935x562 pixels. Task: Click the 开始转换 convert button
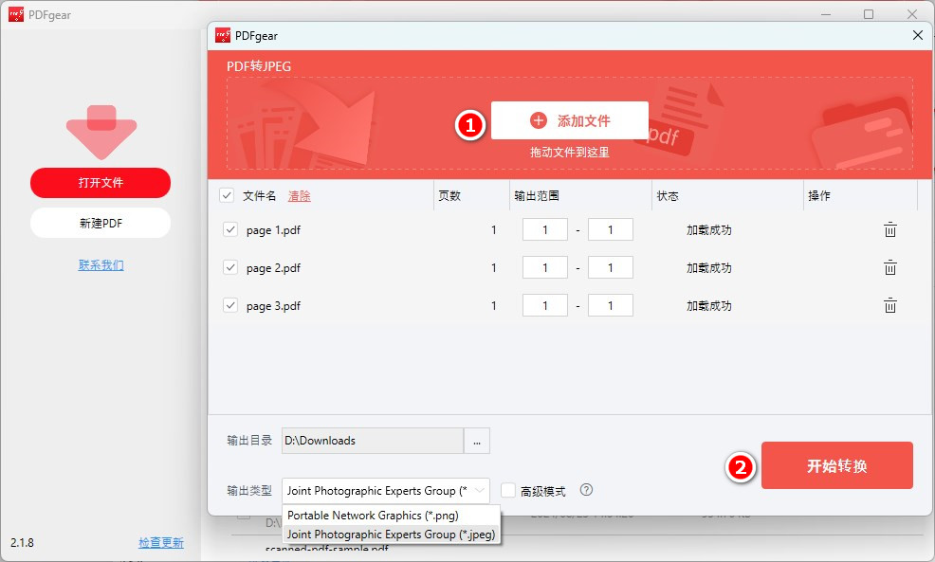click(x=836, y=464)
